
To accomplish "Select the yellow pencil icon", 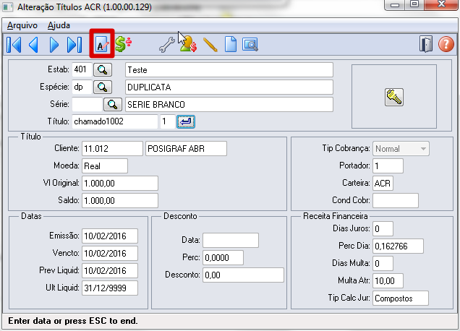I will point(210,45).
